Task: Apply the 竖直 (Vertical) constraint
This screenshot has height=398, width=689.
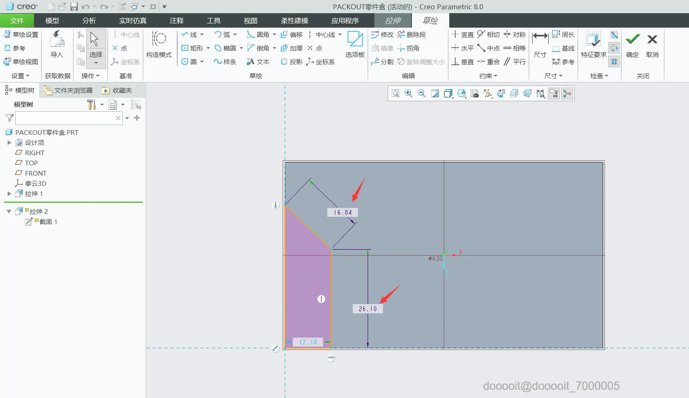Action: click(x=462, y=34)
